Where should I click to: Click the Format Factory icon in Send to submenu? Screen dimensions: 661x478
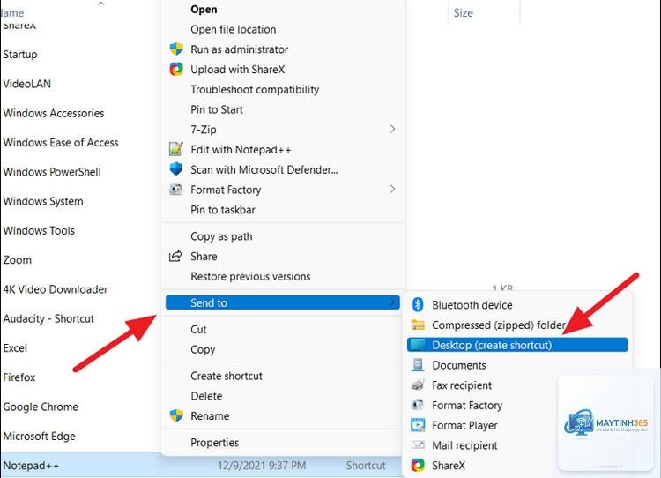[418, 405]
